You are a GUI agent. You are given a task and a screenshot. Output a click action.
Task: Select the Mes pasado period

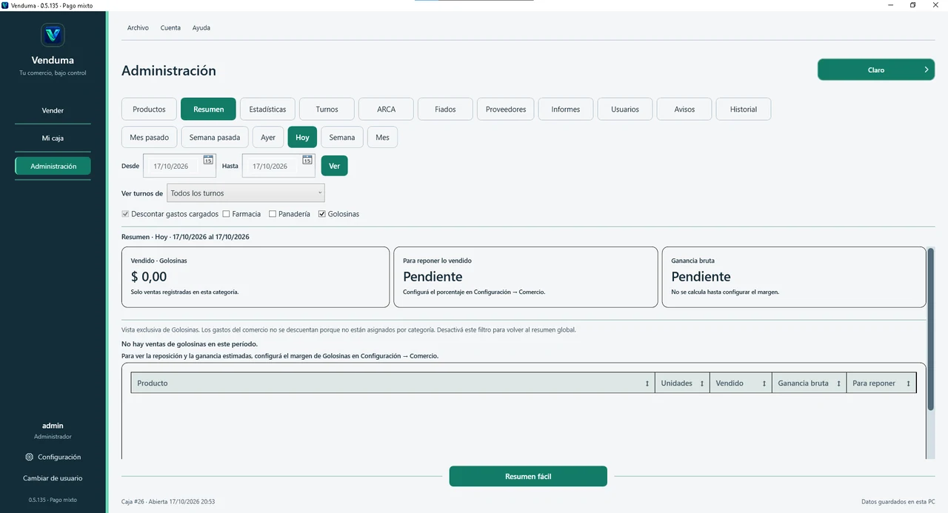150,138
